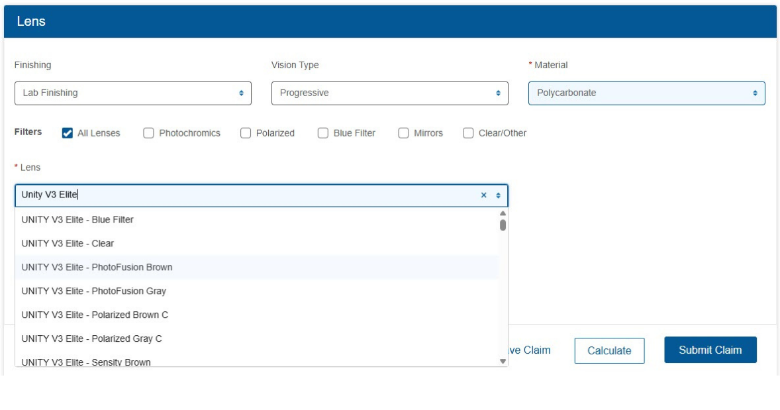Check the Blue Filter checkbox
This screenshot has width=780, height=410.
click(323, 133)
